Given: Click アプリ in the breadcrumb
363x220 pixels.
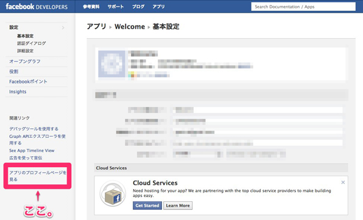Looking at the screenshot, I should click(x=97, y=27).
